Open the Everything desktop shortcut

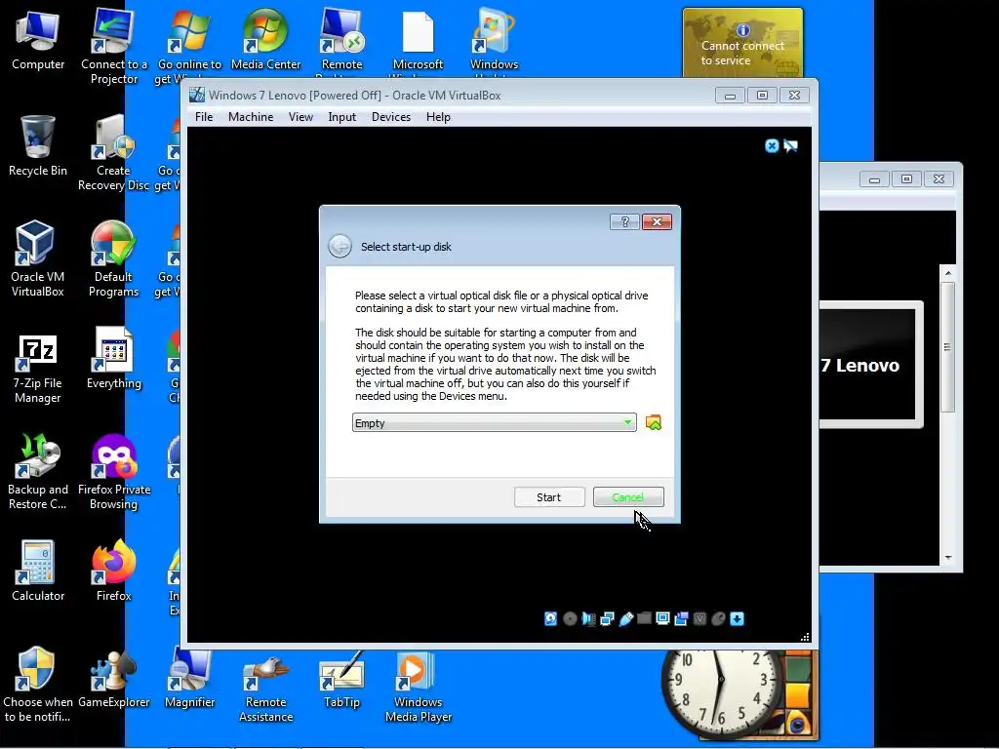click(113, 358)
